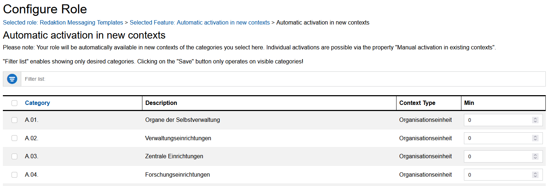The height and width of the screenshot is (186, 549).
Task: Adjust Min stepper for Verwaltungseinrichtungen row
Action: point(535,138)
